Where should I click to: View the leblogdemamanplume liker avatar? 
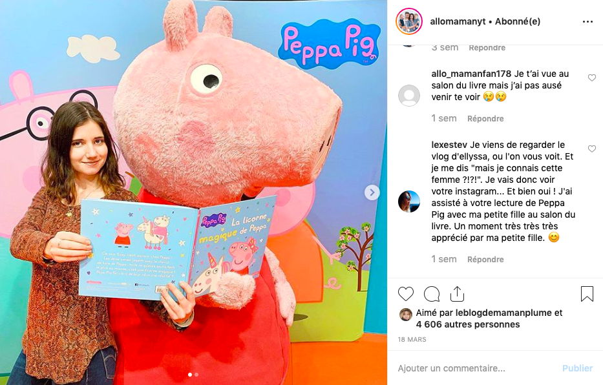click(405, 315)
